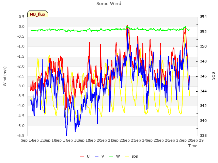The height and width of the screenshot is (163, 218).
Task: Click the -5.5 left axis value
Action: tap(21, 135)
